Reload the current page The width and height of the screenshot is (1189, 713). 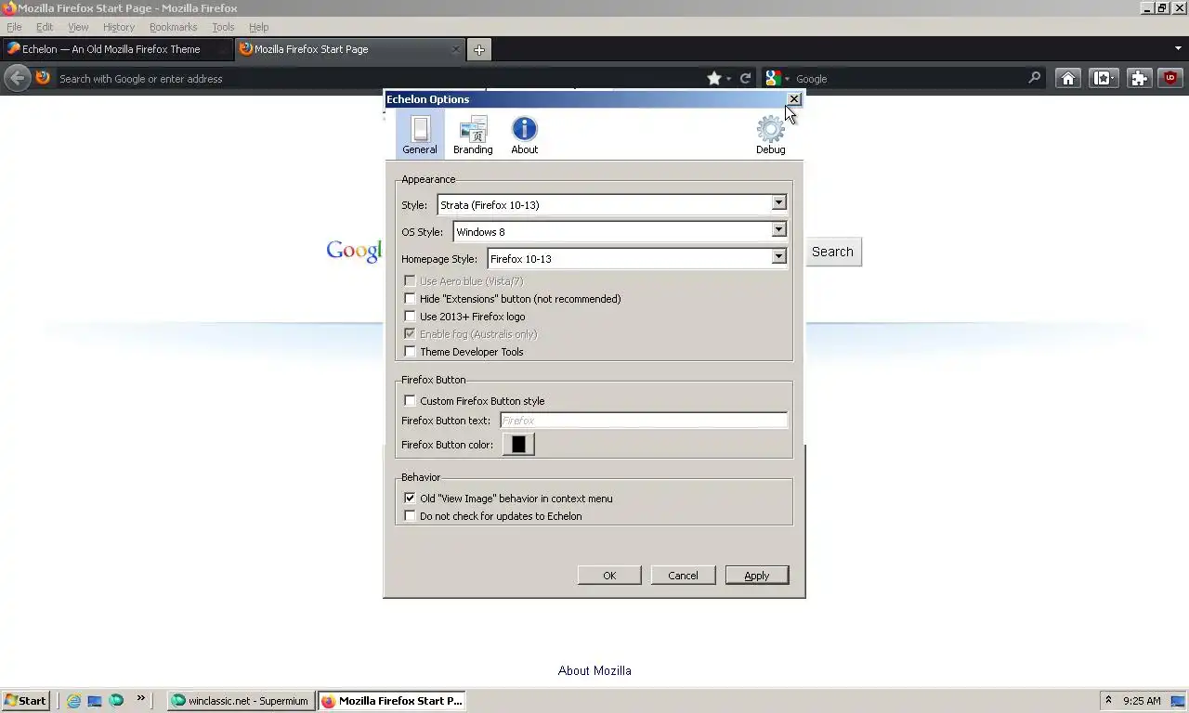click(745, 78)
